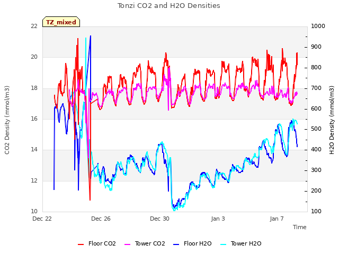Screen dimensions: 339x254
Task: Click the Floor CO2 legend entry
Action: (x=97, y=243)
